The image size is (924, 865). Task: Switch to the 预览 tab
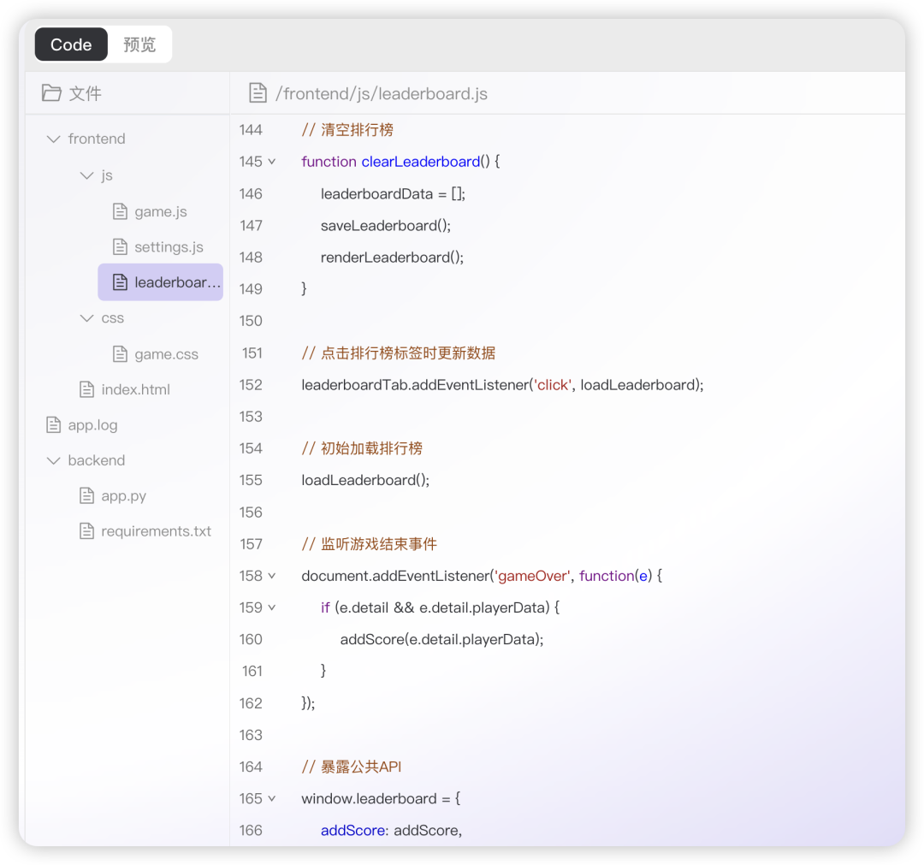pyautogui.click(x=139, y=44)
